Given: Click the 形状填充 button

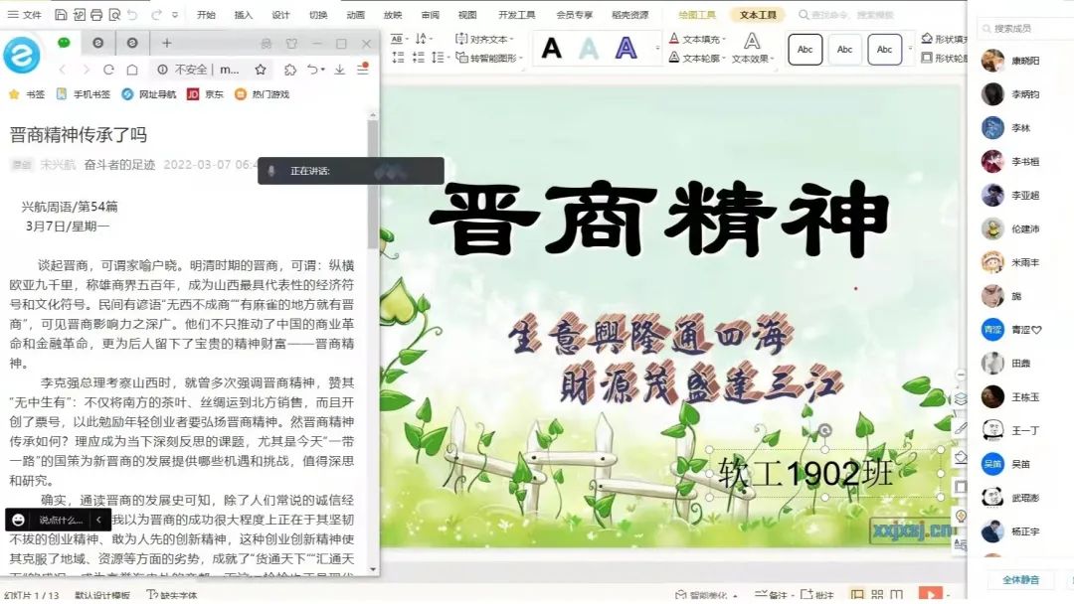Looking at the screenshot, I should [x=945, y=39].
